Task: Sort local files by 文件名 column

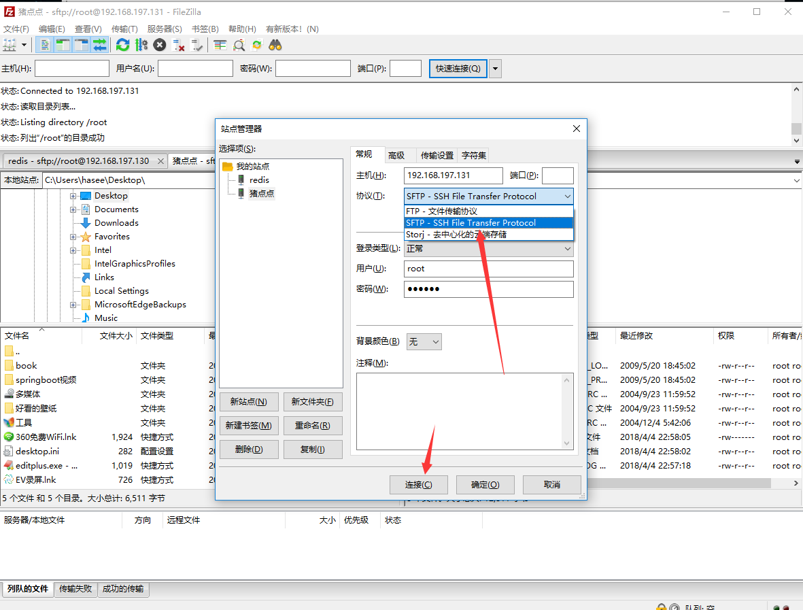Action: pos(41,336)
